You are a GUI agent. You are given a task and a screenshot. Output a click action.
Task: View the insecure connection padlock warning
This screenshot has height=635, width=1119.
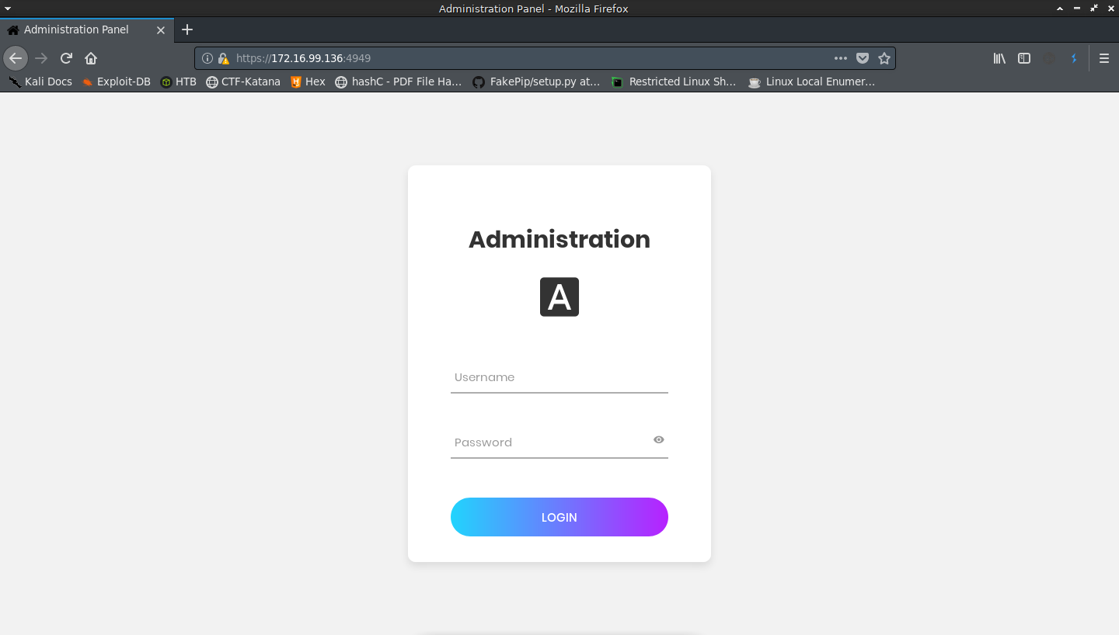point(223,58)
